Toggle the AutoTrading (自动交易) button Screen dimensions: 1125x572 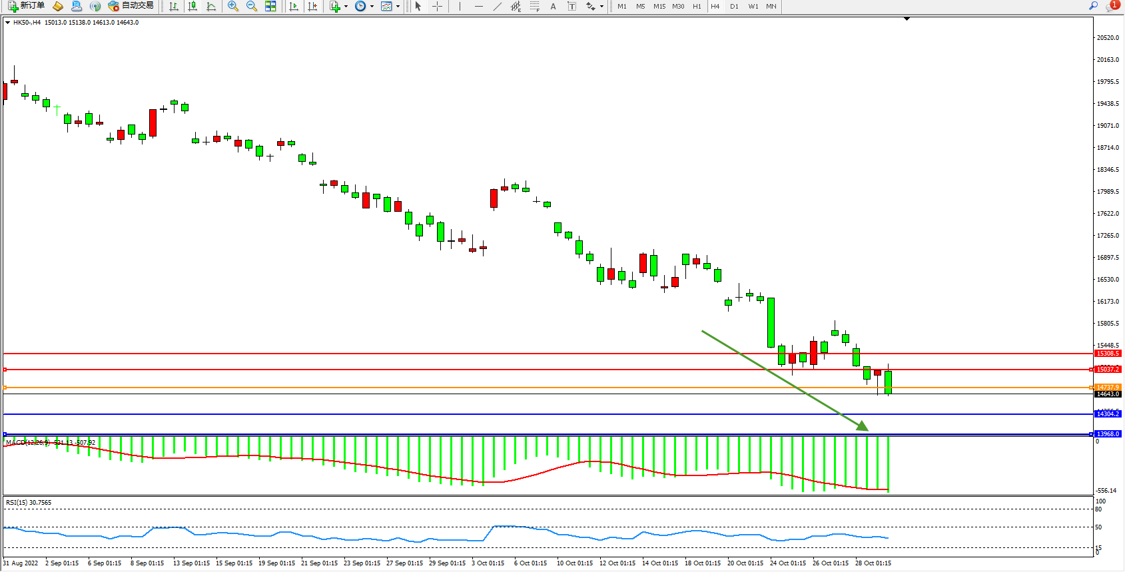[x=131, y=6]
